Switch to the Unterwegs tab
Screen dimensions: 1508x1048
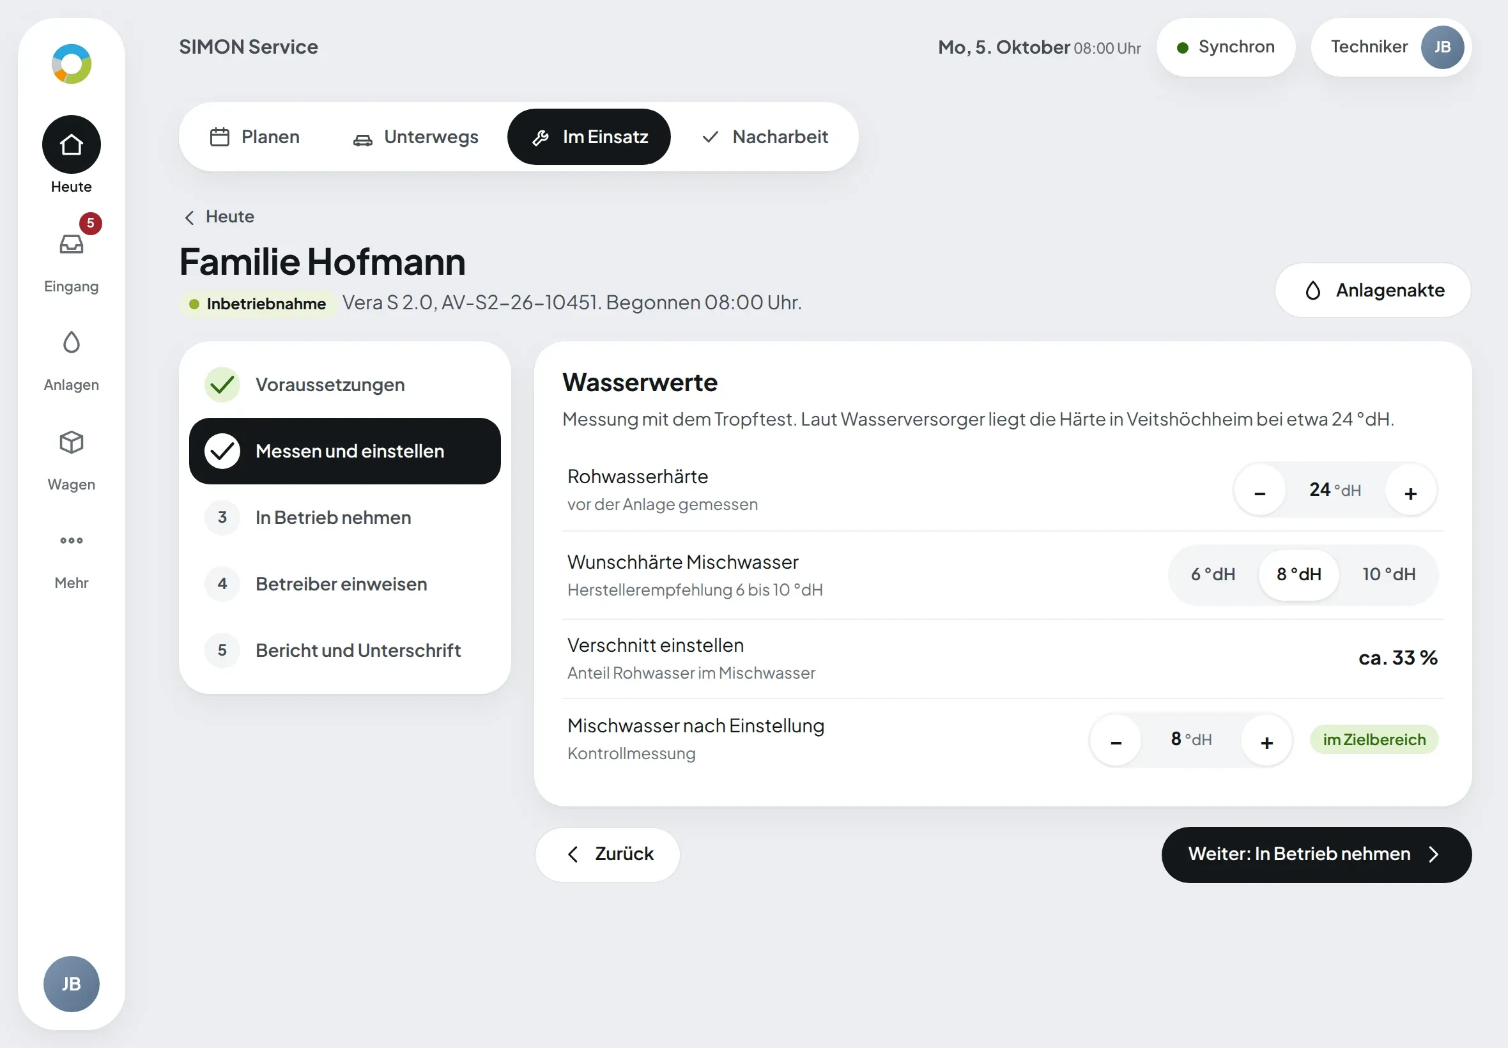pos(416,137)
